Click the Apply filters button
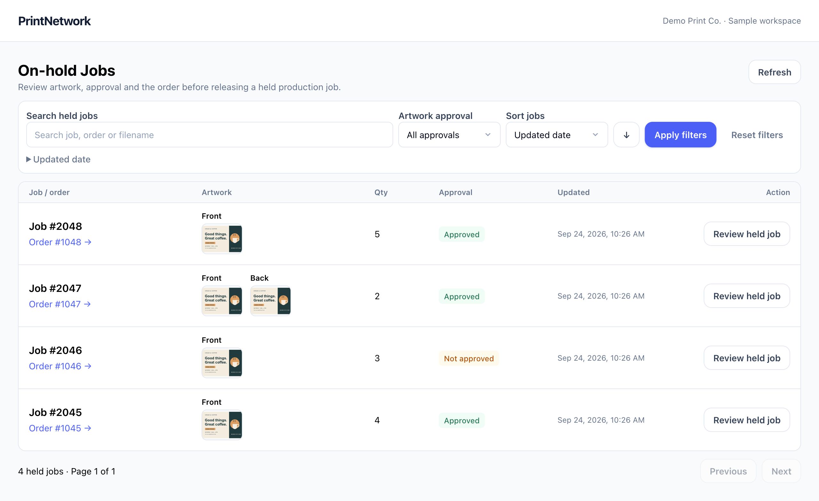The height and width of the screenshot is (501, 819). click(680, 135)
